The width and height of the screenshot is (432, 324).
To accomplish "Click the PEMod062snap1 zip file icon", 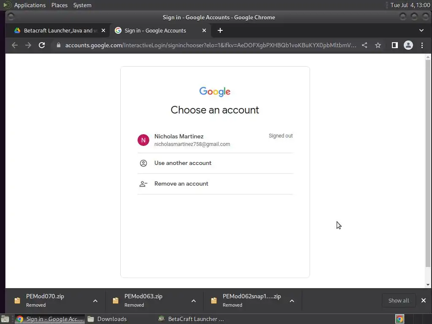I will (214, 300).
